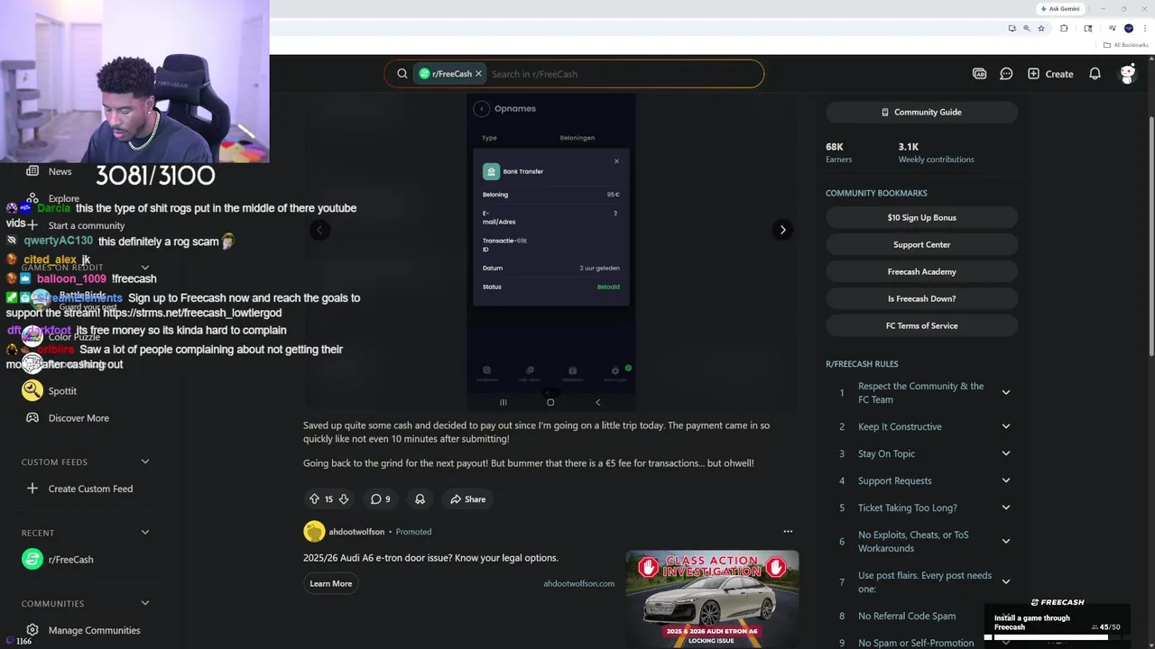Upvote the payout post
The image size is (1155, 649).
coord(314,499)
